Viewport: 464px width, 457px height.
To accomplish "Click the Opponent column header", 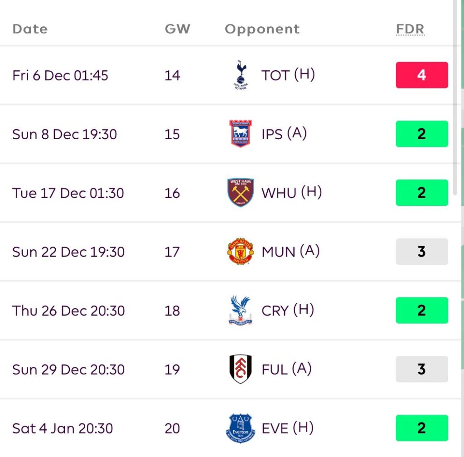I will 262,29.
